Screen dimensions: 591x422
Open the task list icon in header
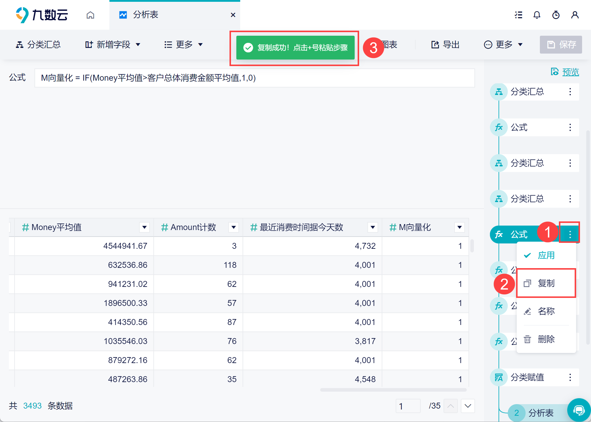click(518, 15)
